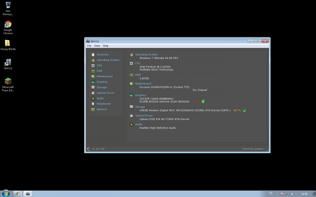The height and width of the screenshot is (197, 316).
Task: Click the Audio heading link in summary
Action: pos(138,124)
